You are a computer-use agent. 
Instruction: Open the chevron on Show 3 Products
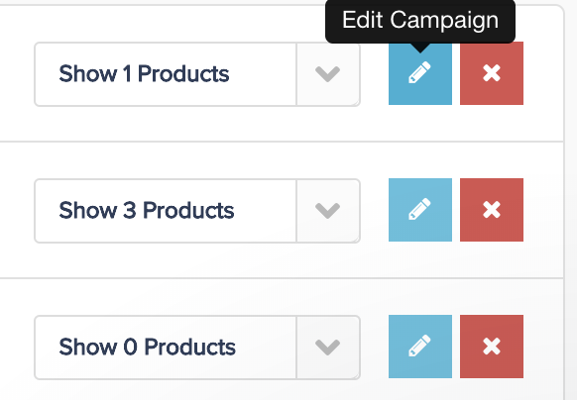tap(328, 211)
